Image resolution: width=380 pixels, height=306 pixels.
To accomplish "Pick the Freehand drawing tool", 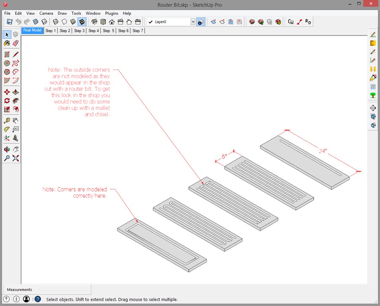I will pos(16,63).
